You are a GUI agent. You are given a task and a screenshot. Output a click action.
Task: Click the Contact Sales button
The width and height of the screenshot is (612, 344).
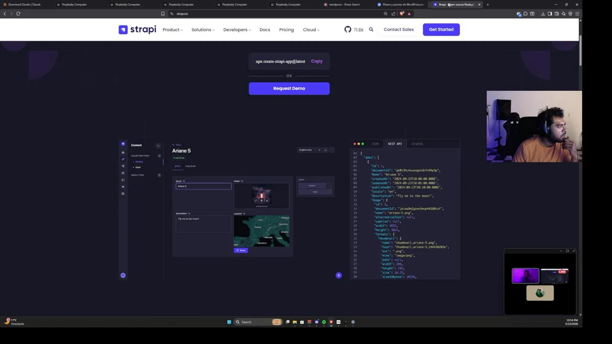coord(398,30)
